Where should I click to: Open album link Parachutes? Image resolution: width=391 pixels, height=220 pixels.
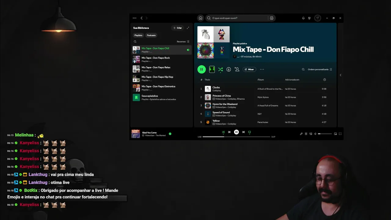click(x=263, y=122)
